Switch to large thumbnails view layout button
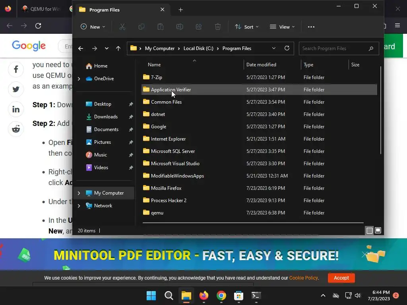Viewport: 407px width, 305px height. pyautogui.click(x=378, y=230)
